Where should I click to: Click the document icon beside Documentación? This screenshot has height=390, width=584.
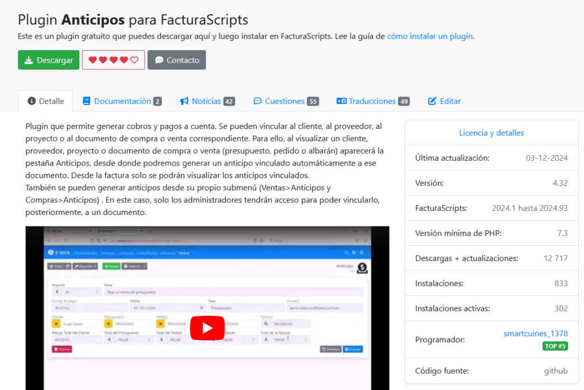click(87, 101)
